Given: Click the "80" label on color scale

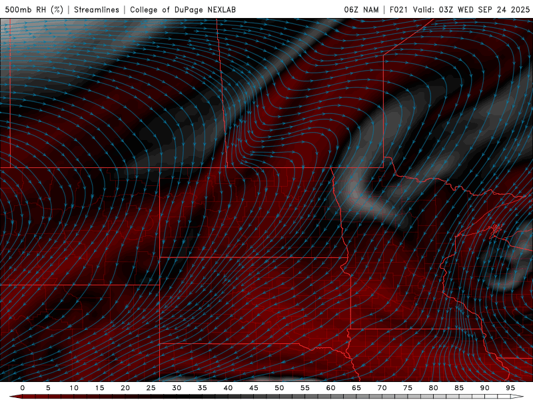Looking at the screenshot, I should [x=433, y=388].
